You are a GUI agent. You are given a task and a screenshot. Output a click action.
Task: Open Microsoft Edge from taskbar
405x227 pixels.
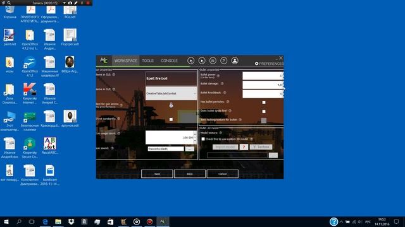[x=45, y=221]
